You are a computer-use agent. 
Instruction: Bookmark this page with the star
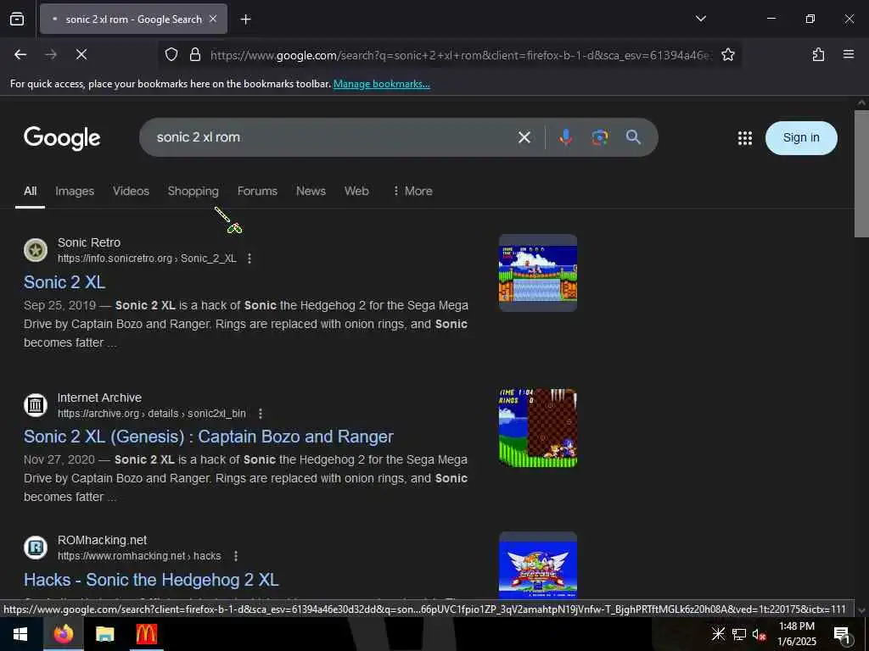727,54
